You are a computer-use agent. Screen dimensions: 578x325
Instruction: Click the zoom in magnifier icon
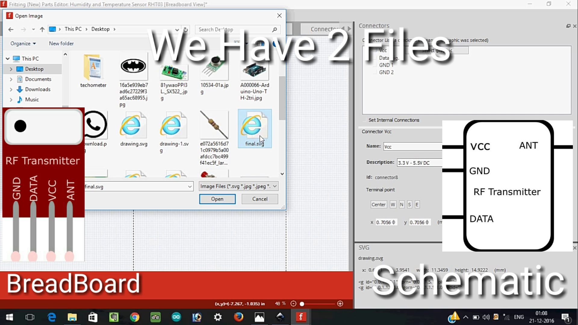pos(340,304)
